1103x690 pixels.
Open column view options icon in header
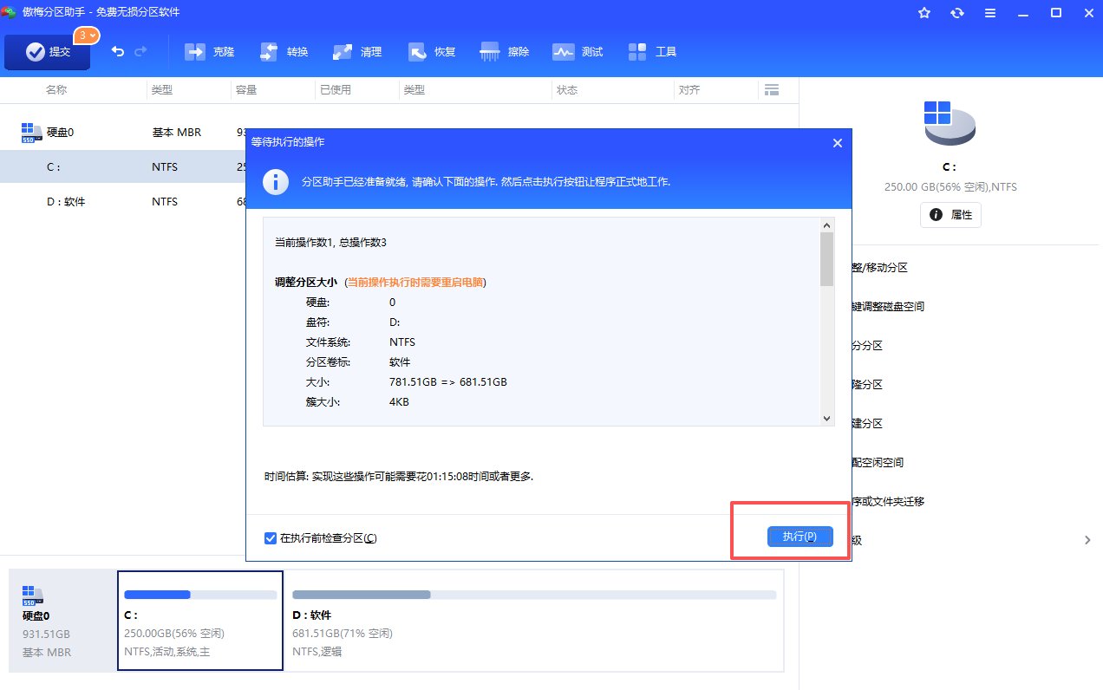point(771,90)
